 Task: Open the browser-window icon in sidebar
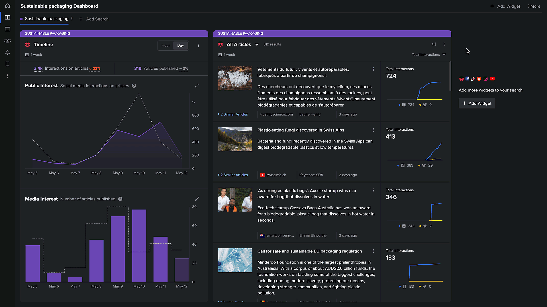7,29
